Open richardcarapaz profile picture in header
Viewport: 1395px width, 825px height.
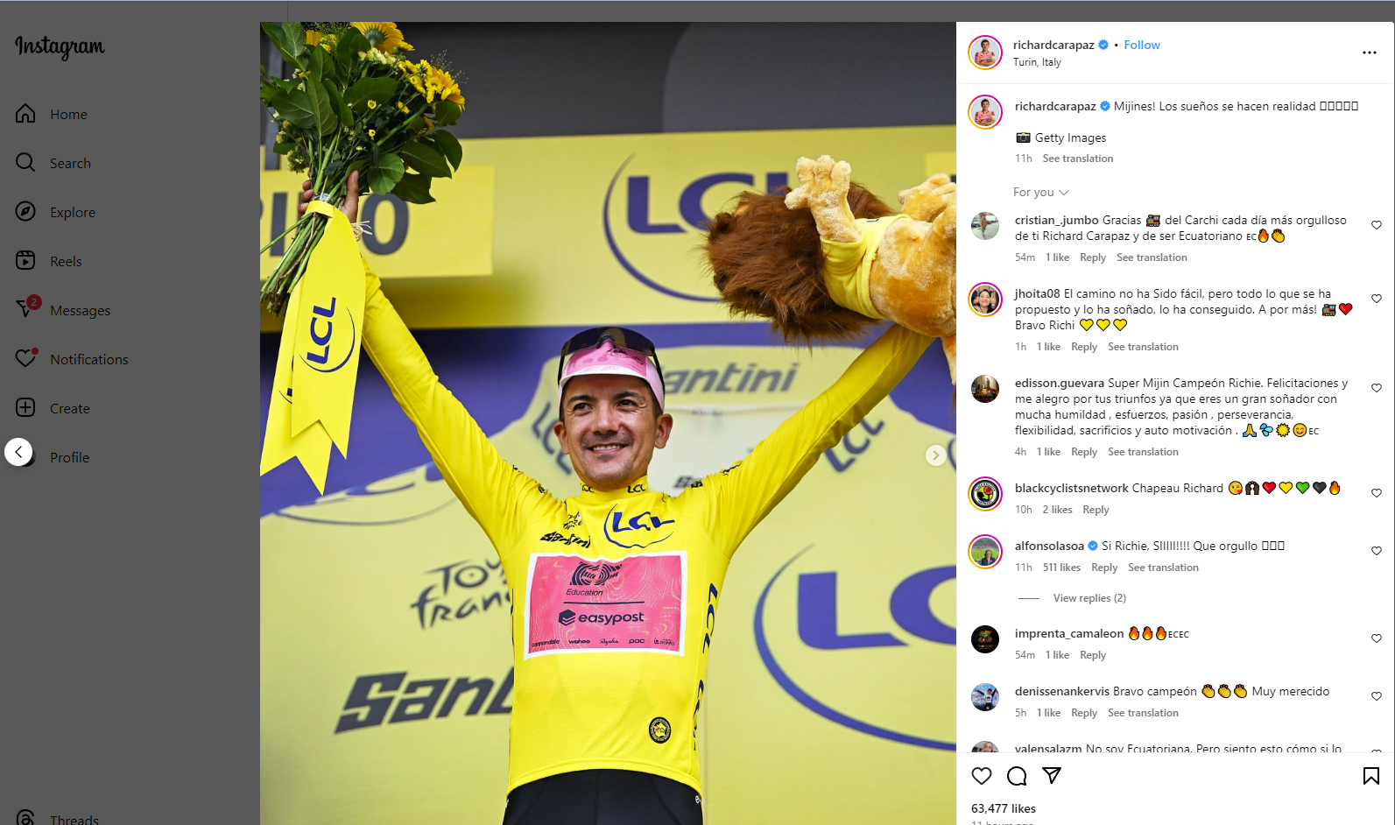pos(985,53)
